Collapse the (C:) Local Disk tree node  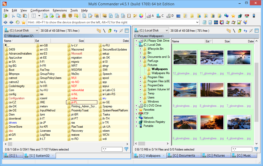point(136,45)
